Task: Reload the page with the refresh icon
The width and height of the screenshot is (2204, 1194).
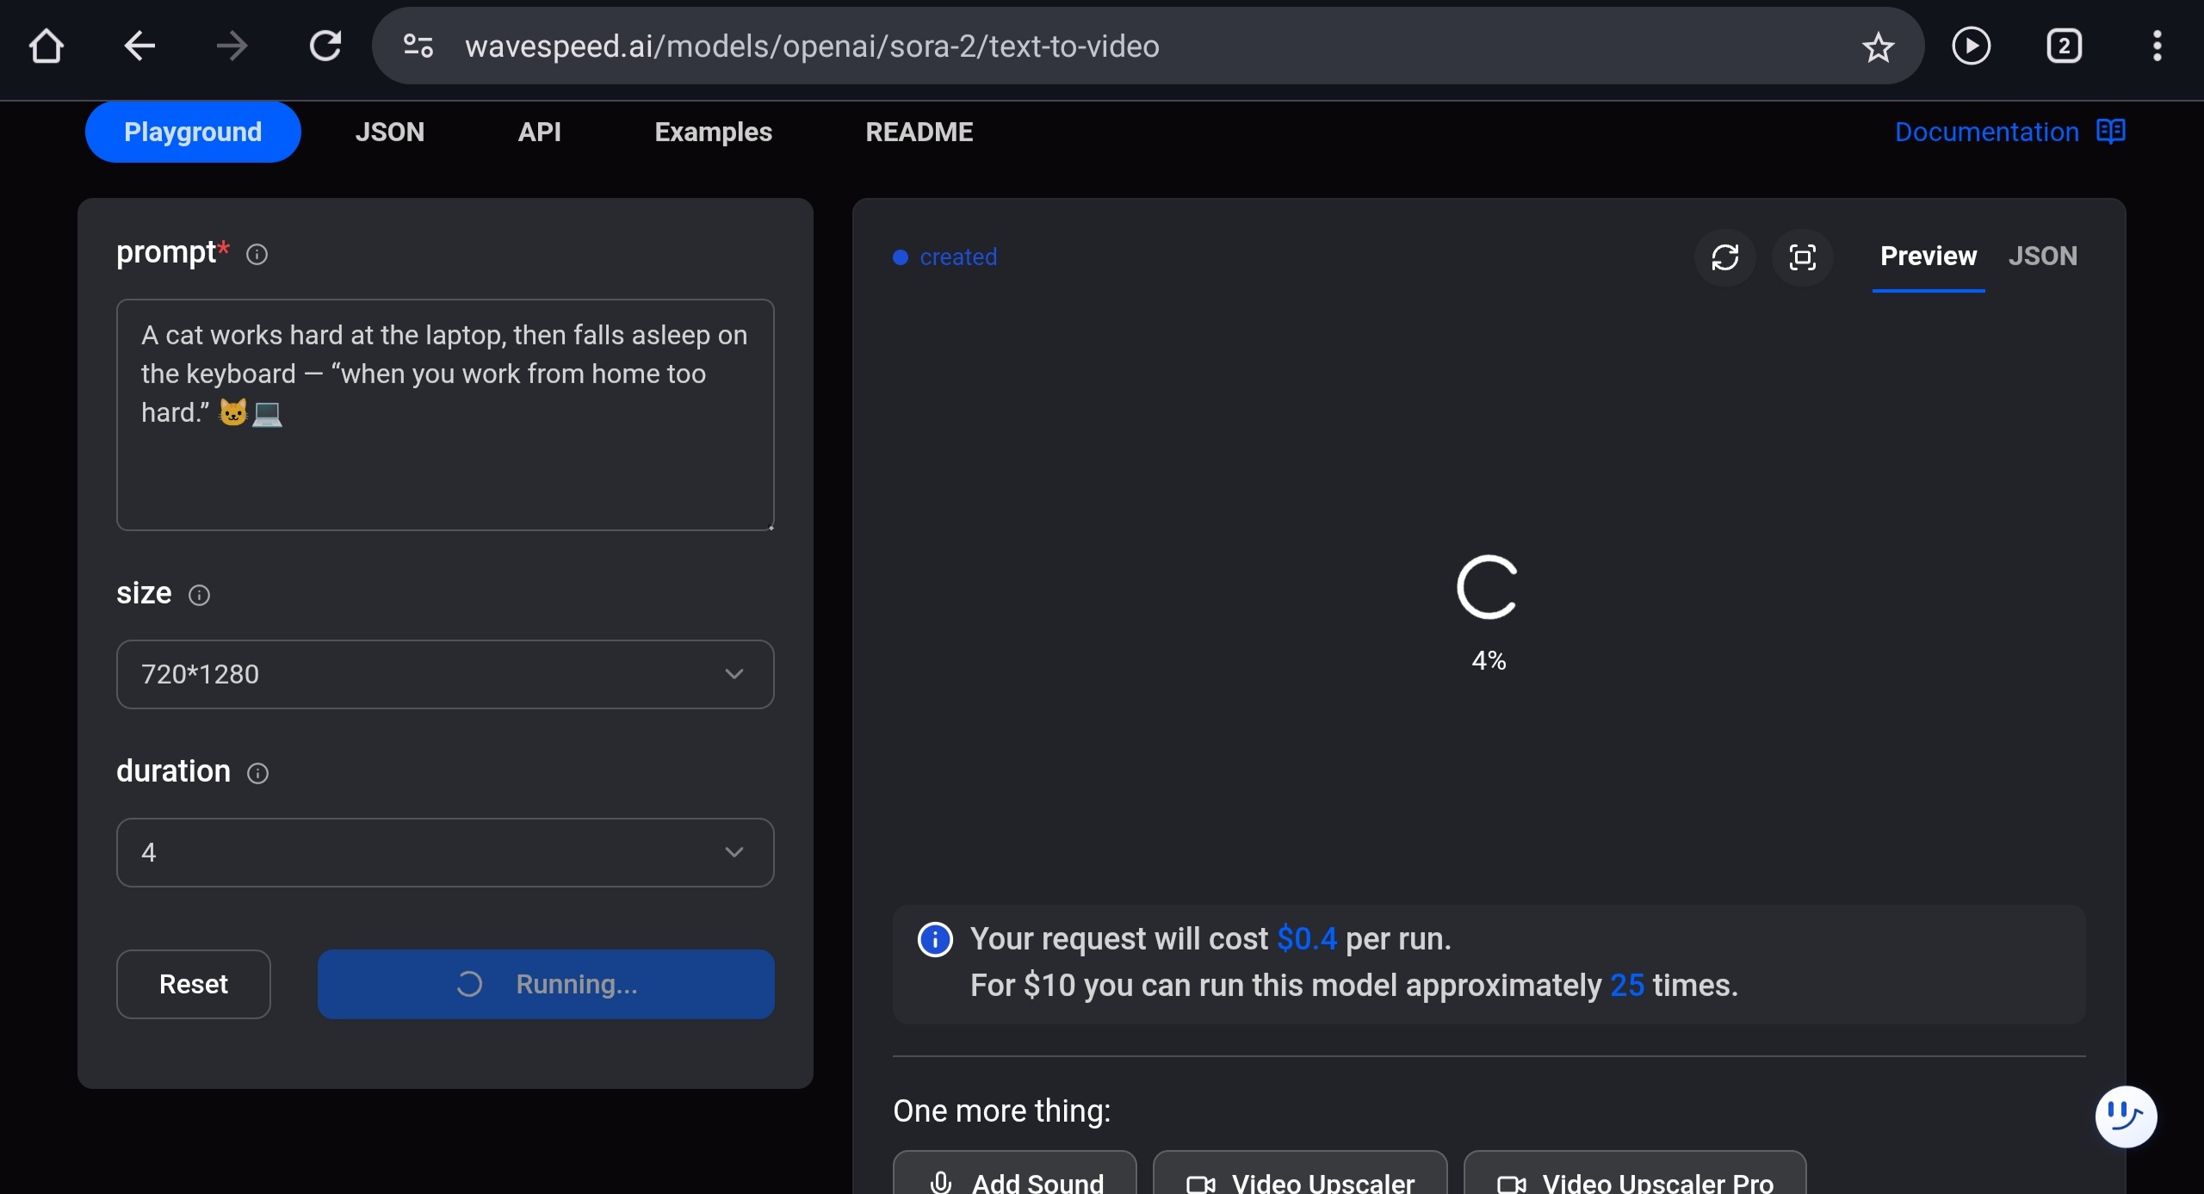Action: pos(325,46)
